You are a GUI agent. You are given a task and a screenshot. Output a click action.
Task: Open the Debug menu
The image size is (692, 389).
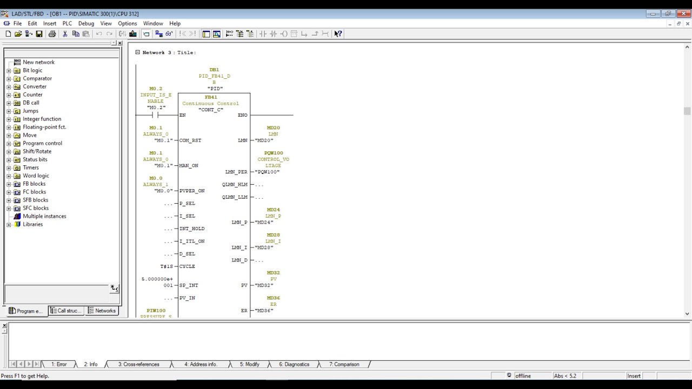86,23
